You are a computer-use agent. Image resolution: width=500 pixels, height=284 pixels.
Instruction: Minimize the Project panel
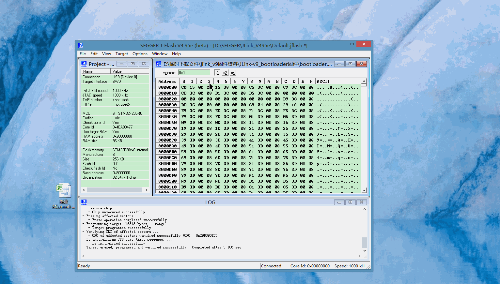click(121, 64)
